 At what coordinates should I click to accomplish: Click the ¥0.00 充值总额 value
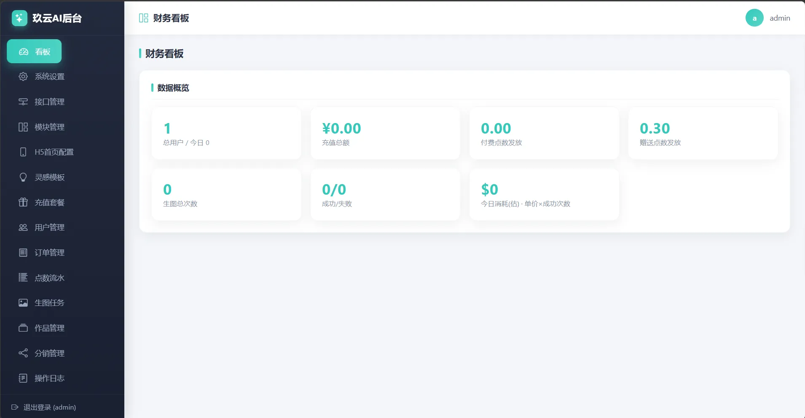coord(341,128)
